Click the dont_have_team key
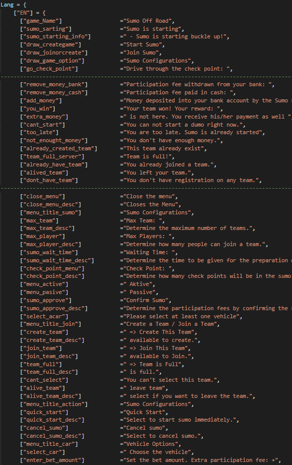This screenshot has height=465, width=292. (x=49, y=180)
